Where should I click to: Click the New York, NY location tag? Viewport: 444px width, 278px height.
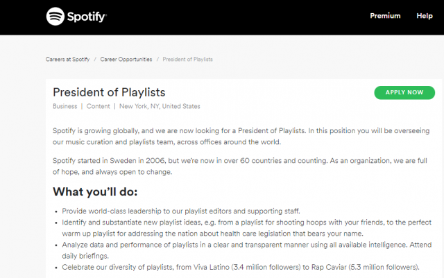160,106
